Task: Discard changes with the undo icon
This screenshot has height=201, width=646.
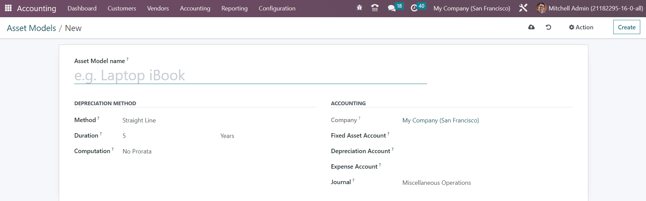Action: (x=548, y=27)
